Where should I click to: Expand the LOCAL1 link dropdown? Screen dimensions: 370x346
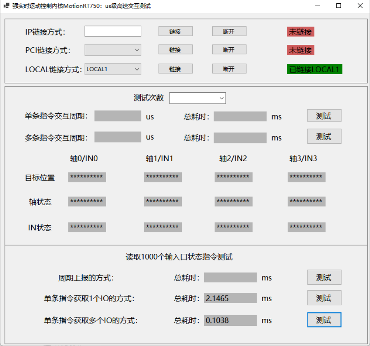click(113, 69)
